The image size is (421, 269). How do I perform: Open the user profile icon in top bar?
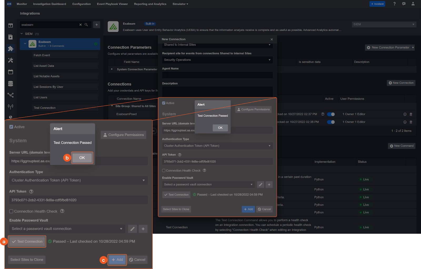click(413, 4)
